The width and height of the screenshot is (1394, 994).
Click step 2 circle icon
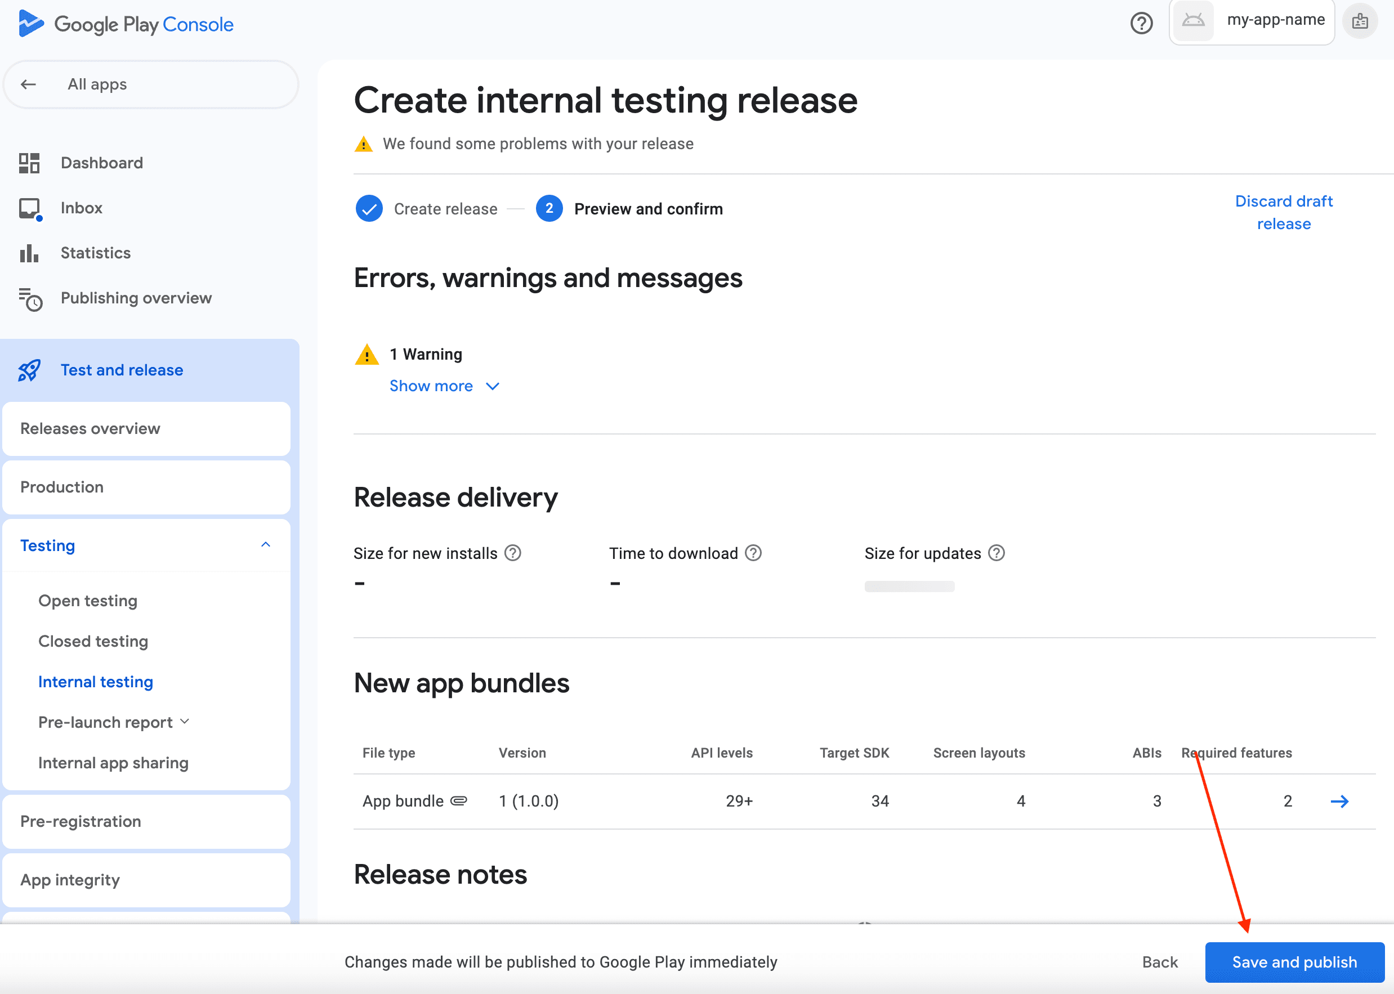(x=549, y=209)
